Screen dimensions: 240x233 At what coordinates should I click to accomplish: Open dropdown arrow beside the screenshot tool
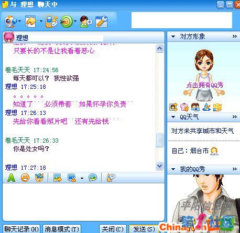(x=82, y=178)
